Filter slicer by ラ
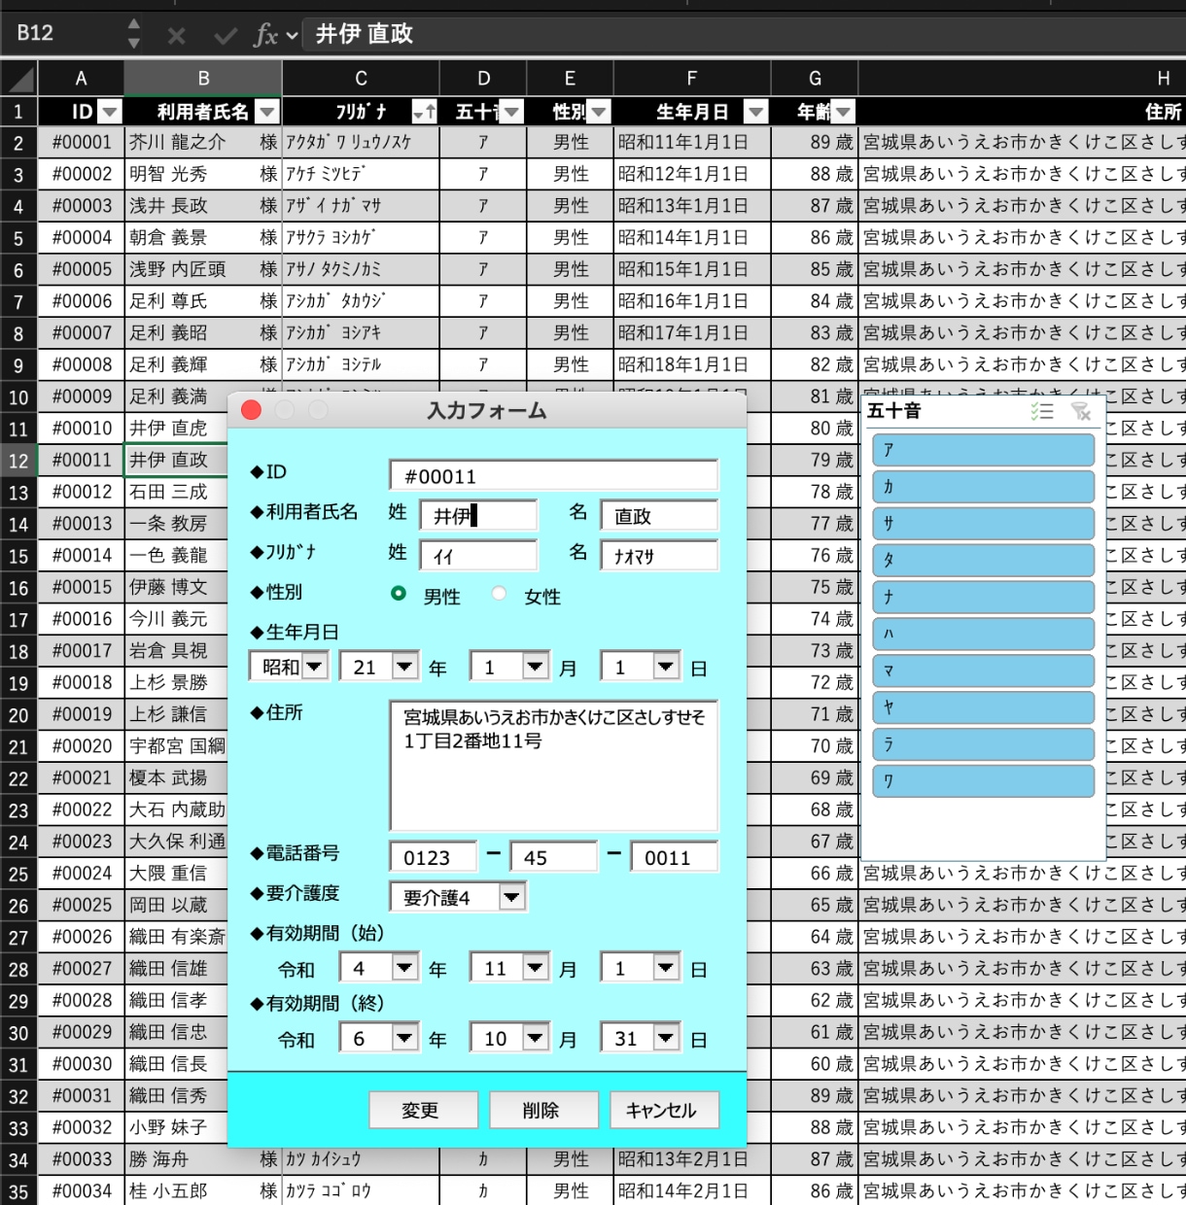1186x1205 pixels. 983,744
